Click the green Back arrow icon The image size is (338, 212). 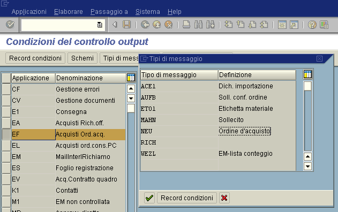[145, 25]
